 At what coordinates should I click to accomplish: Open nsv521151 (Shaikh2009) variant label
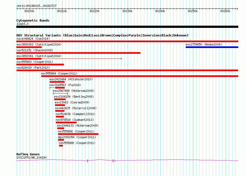pos(35,50)
